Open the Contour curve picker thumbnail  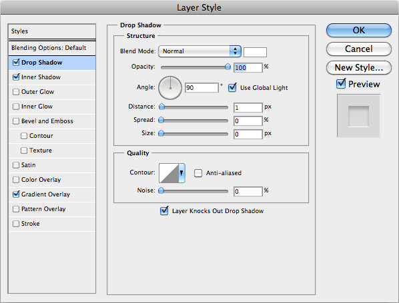click(169, 173)
